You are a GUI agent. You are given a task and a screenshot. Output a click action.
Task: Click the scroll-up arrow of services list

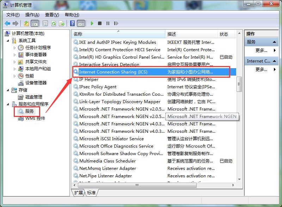click(x=239, y=33)
